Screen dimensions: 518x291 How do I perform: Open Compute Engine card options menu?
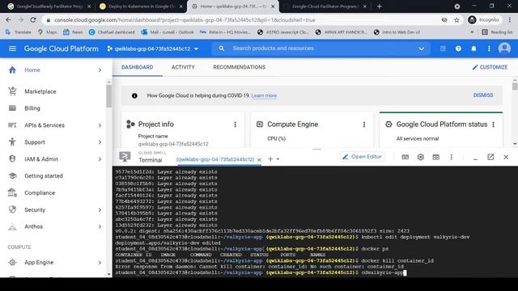coord(364,124)
